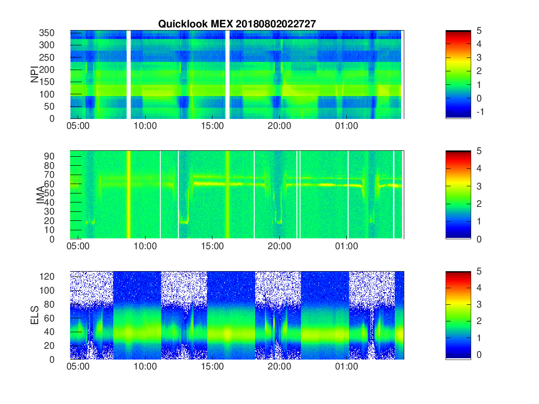This screenshot has height=404, width=539.
Task: Select the NPI y-axis label
Action: coord(34,75)
